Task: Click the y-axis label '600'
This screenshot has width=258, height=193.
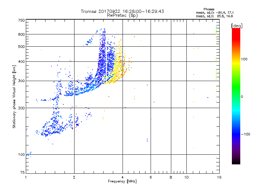Action: [22, 34]
